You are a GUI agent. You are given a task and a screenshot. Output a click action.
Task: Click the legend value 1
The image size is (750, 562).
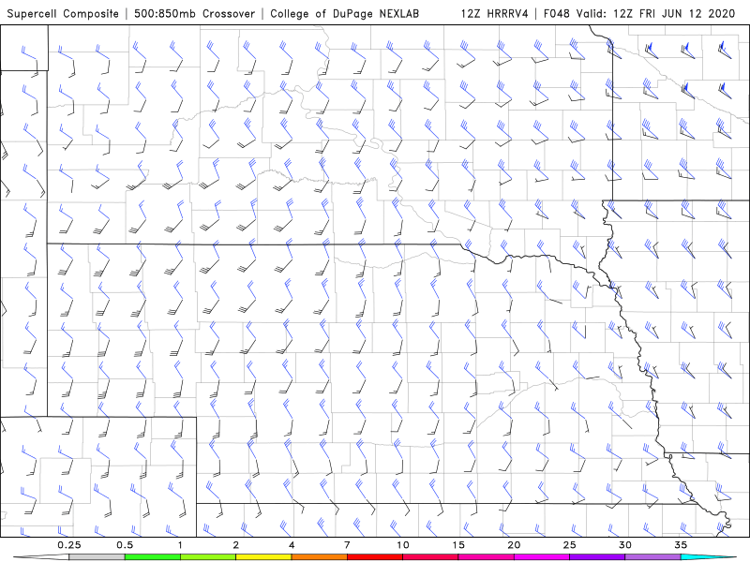(180, 545)
